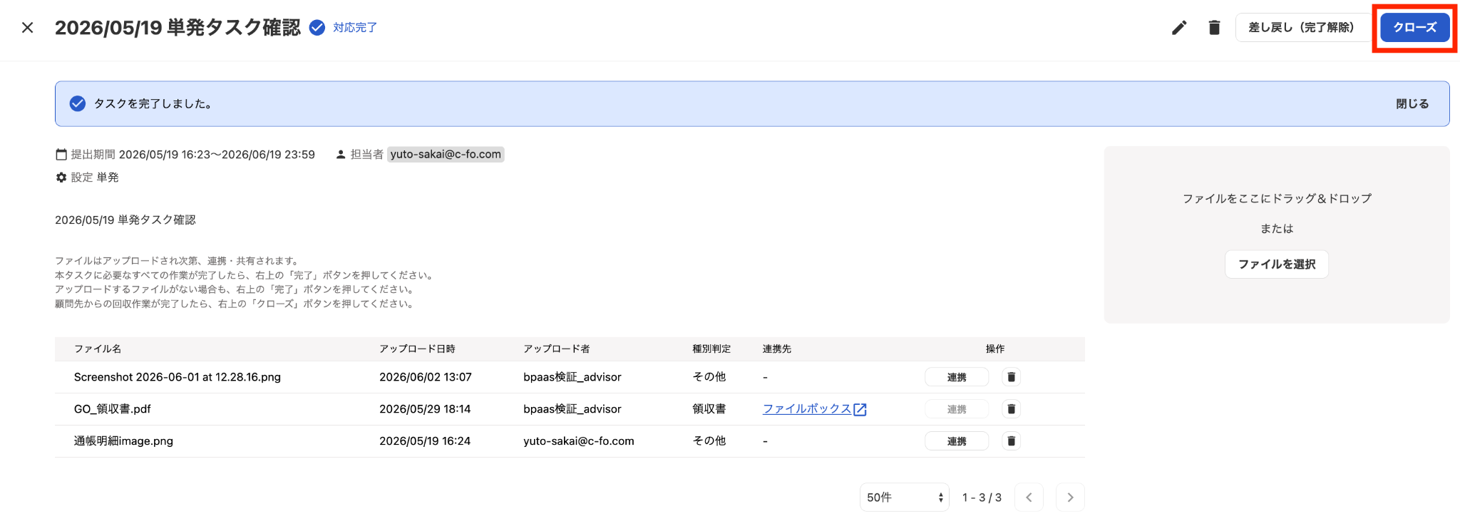Click the blue クローズ button

1414,28
